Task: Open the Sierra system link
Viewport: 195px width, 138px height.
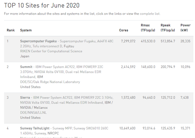Action: click(25, 98)
